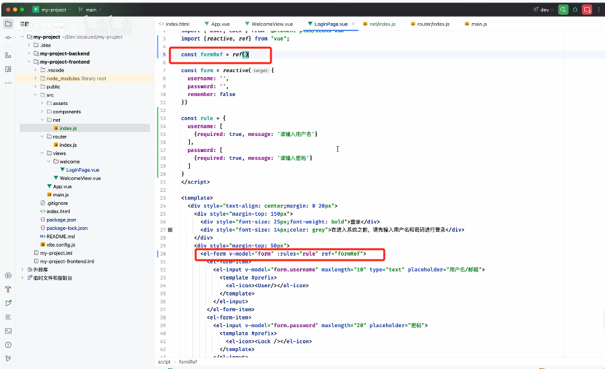Open the 'dev' run configuration dropdown
Viewport: 605px width, 369px height.
click(x=544, y=10)
